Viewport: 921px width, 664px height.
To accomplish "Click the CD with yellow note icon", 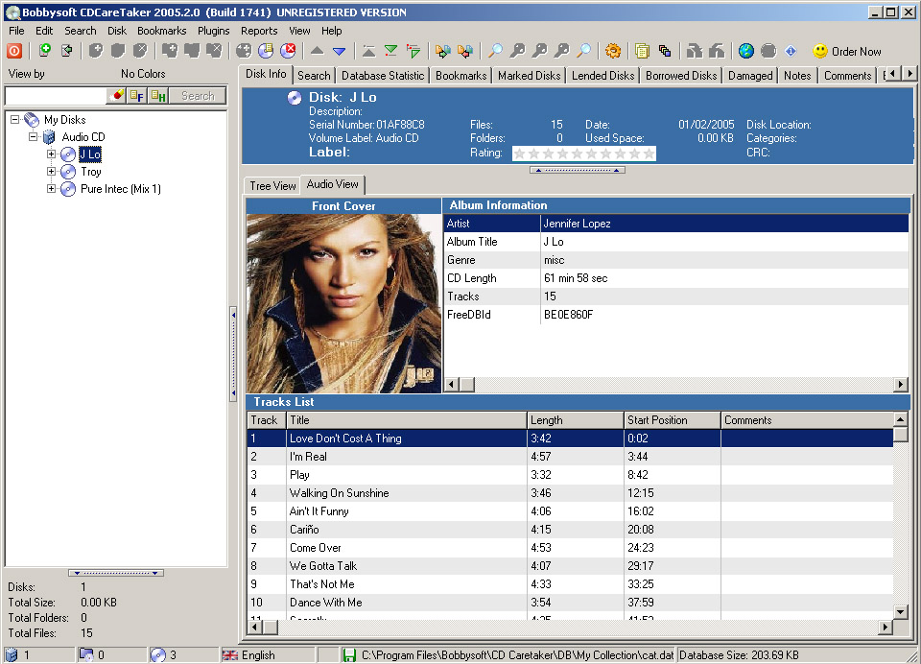I will tap(266, 51).
